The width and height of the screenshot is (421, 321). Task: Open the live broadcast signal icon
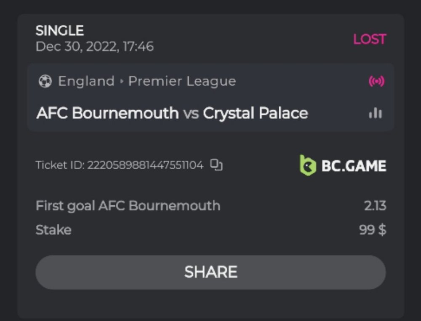coord(376,81)
